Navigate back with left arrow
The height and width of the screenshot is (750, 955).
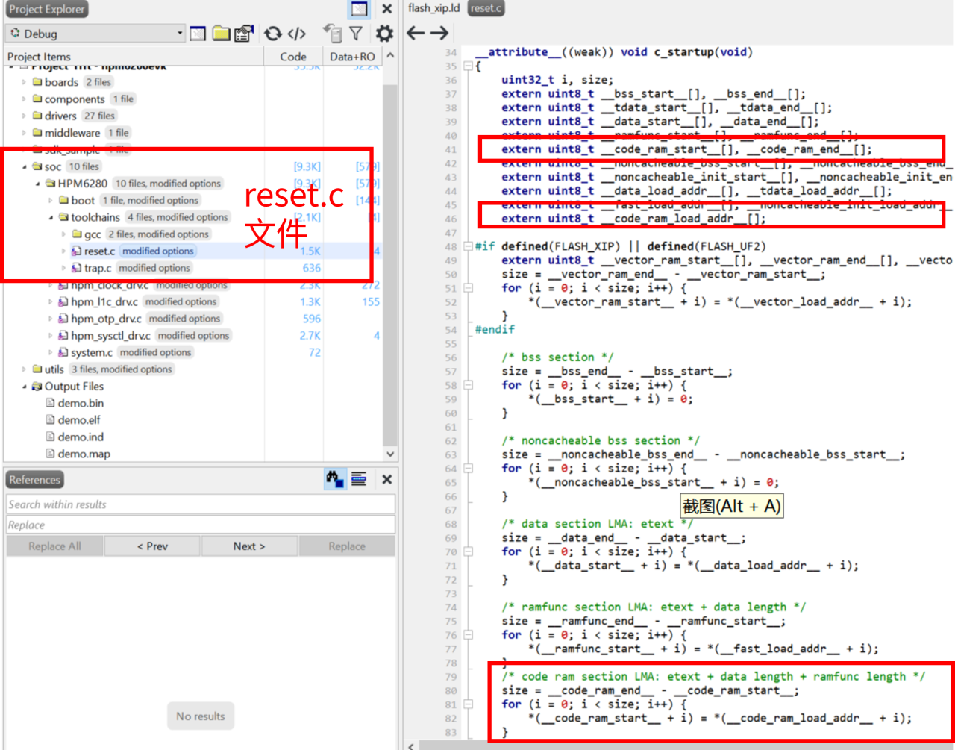[x=416, y=33]
